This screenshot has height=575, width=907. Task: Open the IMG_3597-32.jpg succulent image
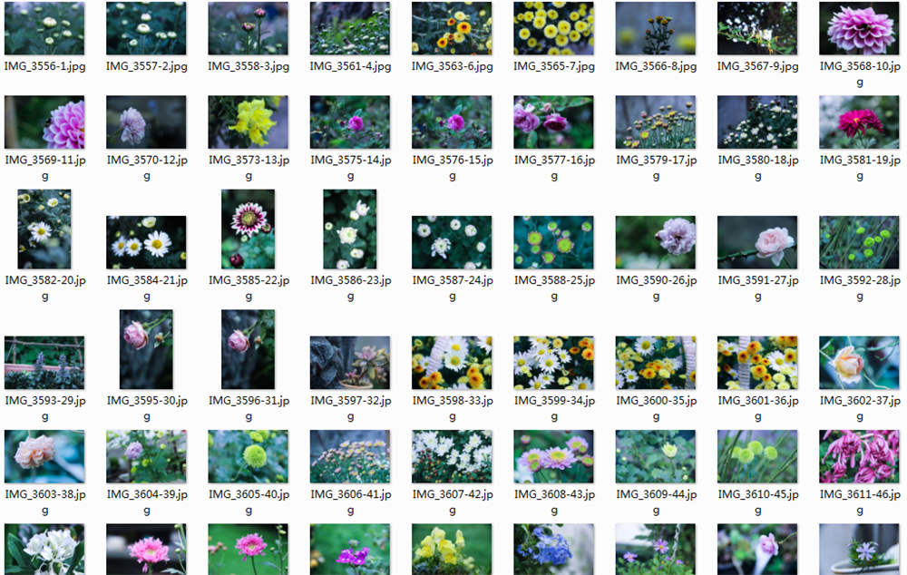click(350, 362)
